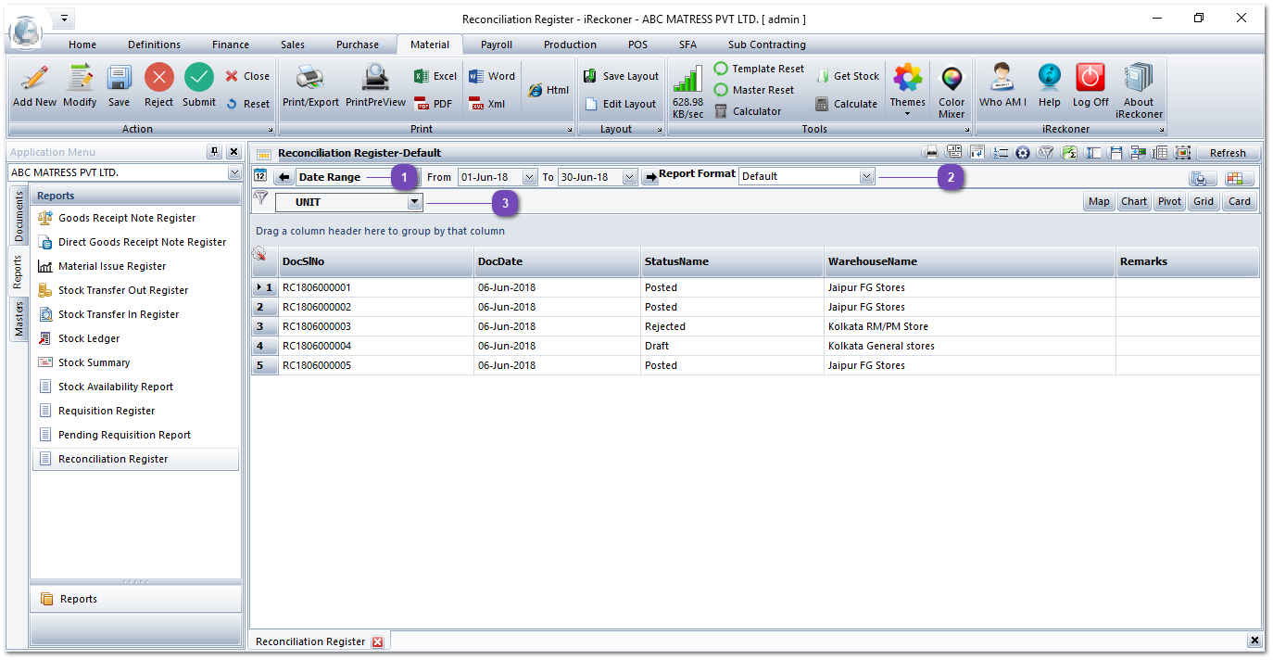Open Print/Export printer icon
Image resolution: width=1273 pixels, height=660 pixels.
pyautogui.click(x=310, y=79)
